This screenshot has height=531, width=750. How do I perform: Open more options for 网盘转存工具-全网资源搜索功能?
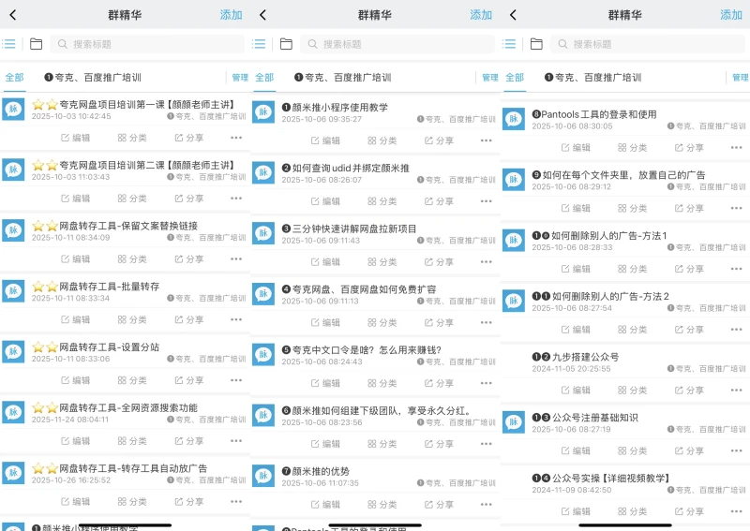pos(236,440)
